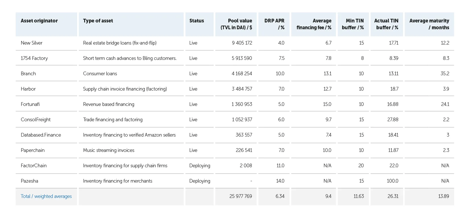
Task: Select "Supply chain invoice financing (factoring)" cell
Action: (x=125, y=89)
